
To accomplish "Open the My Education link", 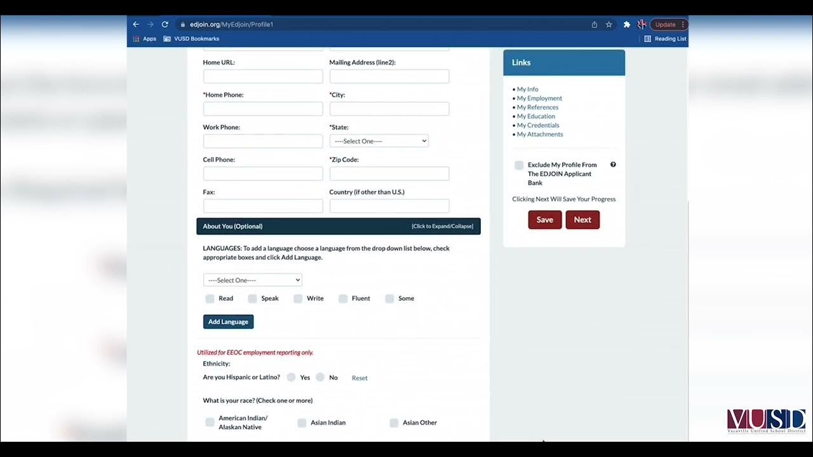I will click(x=536, y=116).
